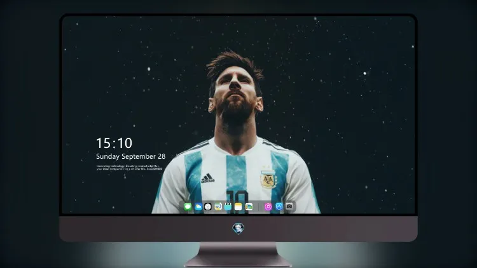Click the logo badge on the monitor chin
Viewport: 477px width, 268px height.
[x=238, y=228]
